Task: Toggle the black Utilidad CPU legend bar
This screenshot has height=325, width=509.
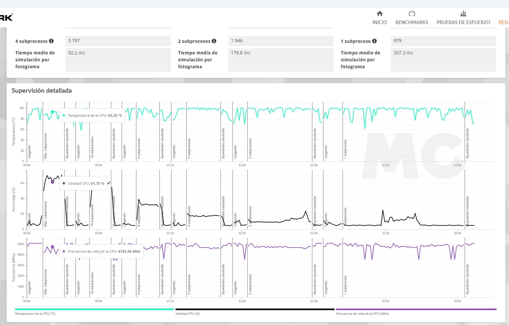Action: (x=255, y=309)
